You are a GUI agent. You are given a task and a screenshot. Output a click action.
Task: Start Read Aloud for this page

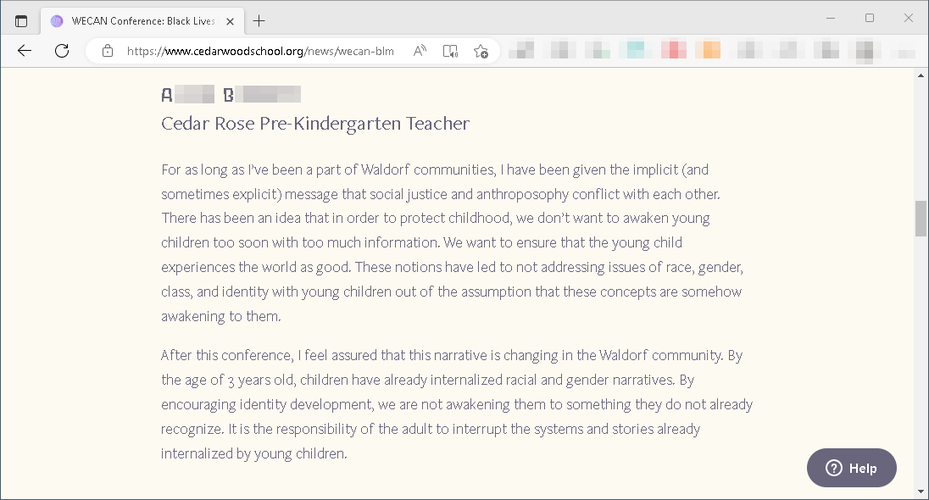click(x=420, y=51)
